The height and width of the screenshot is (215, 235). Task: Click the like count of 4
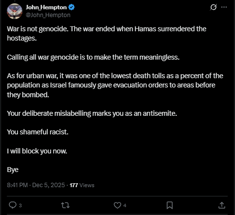125,205
